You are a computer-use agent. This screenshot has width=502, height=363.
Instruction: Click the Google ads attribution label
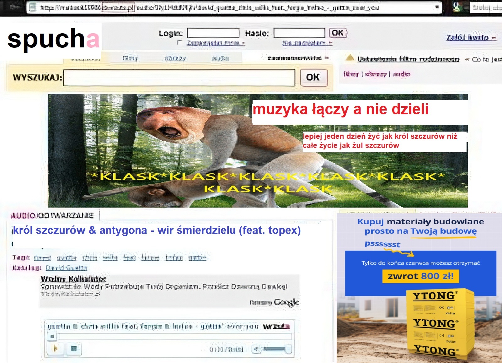pos(275,302)
